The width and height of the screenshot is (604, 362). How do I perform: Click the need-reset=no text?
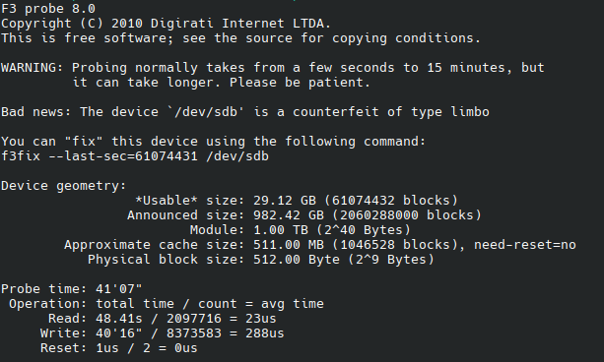point(525,245)
